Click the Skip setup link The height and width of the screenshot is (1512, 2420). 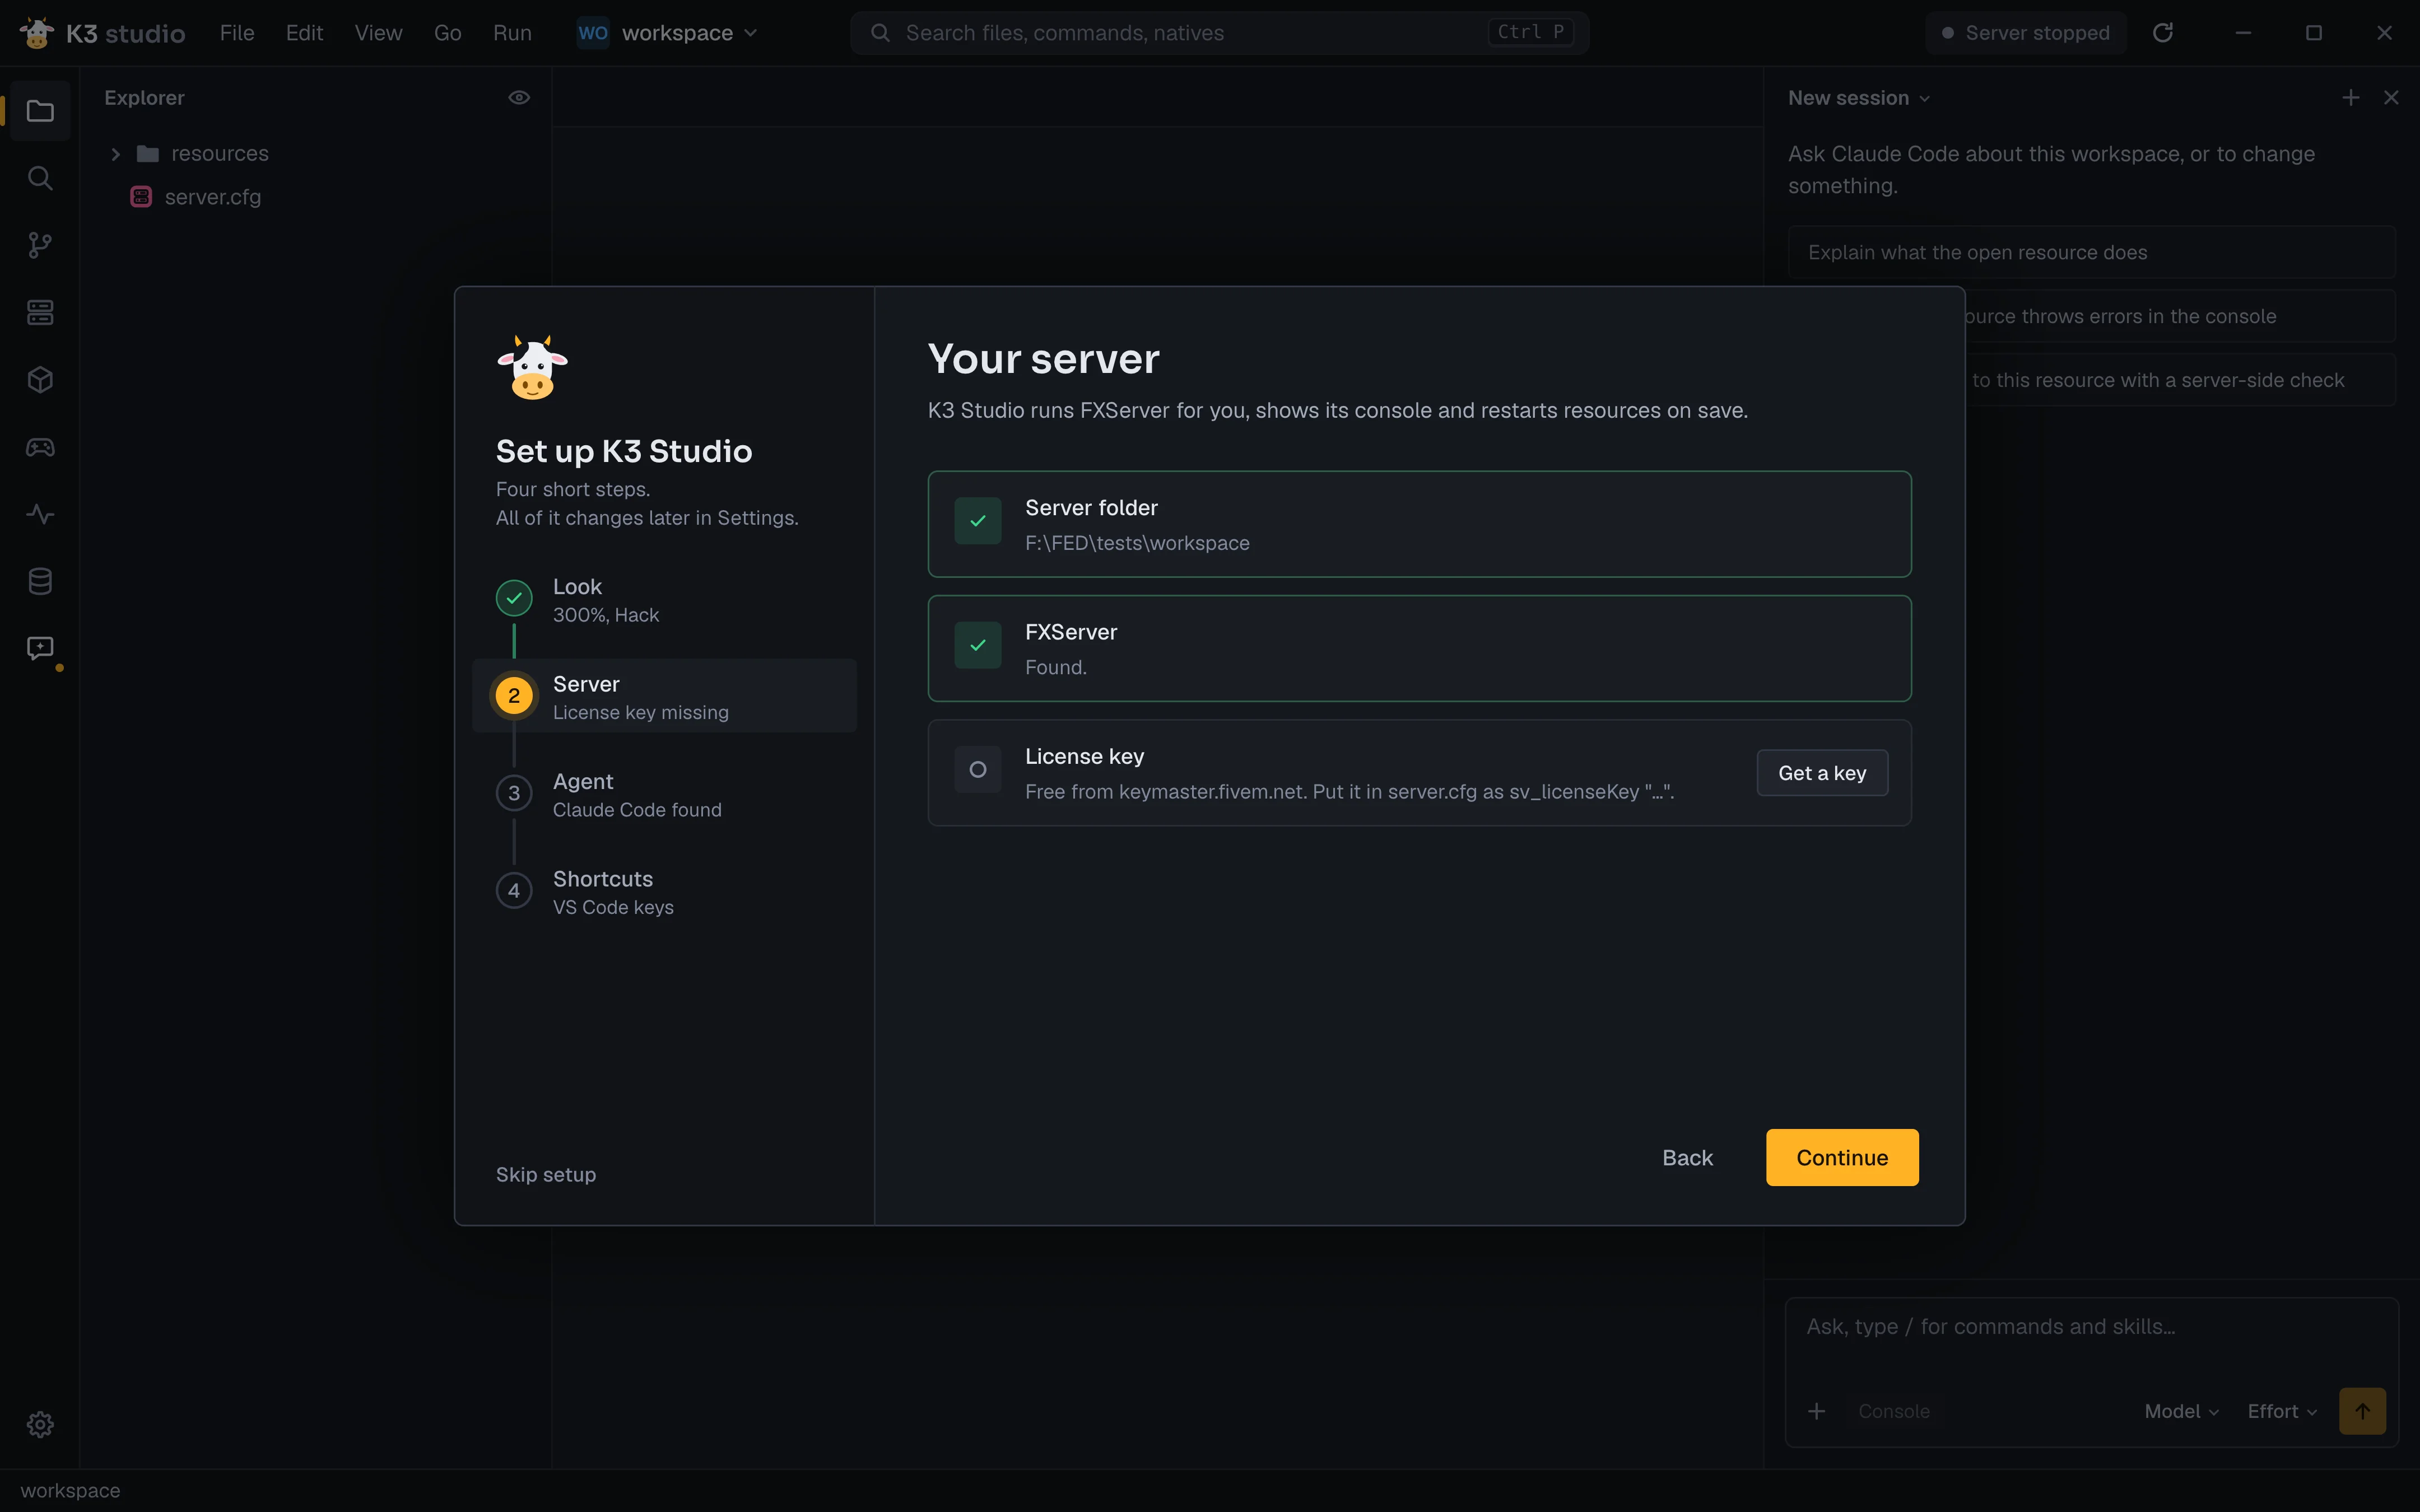tap(546, 1174)
